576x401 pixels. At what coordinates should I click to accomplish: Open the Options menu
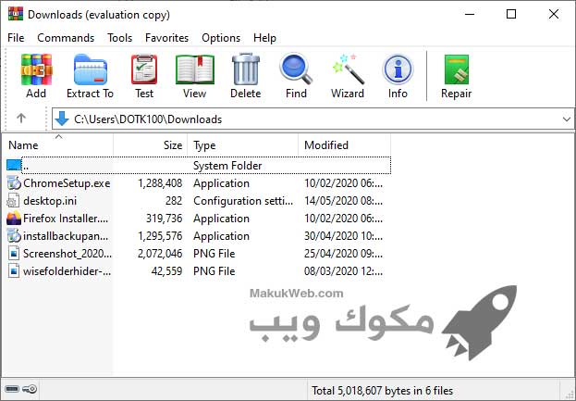coord(221,38)
